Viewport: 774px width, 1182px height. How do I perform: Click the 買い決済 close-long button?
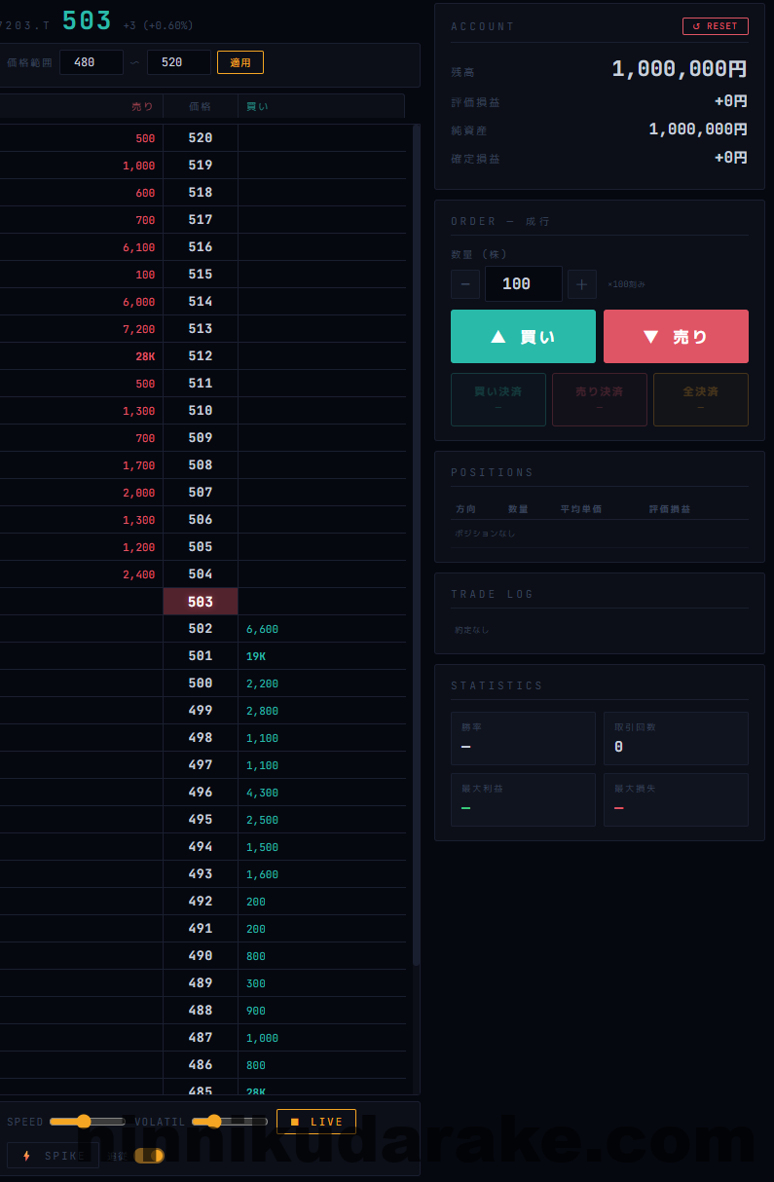pos(498,399)
